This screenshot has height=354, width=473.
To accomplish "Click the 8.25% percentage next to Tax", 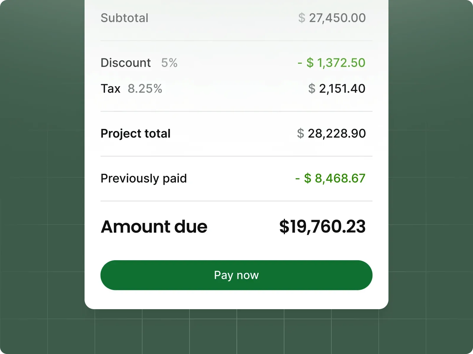I will tap(145, 88).
